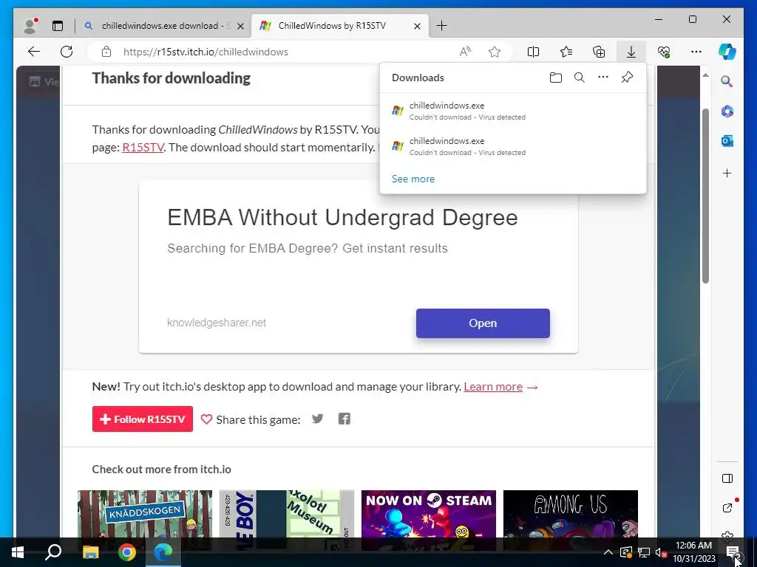Click the page vertical scrollbar thumb

705,196
